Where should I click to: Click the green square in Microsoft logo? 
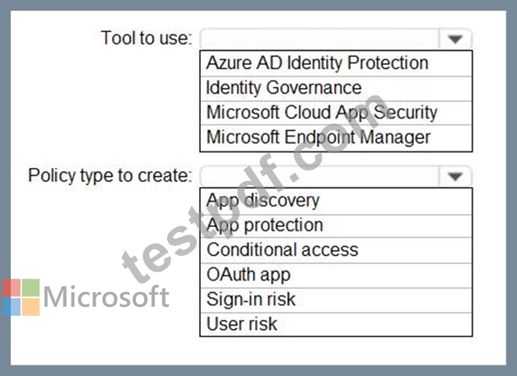point(30,288)
